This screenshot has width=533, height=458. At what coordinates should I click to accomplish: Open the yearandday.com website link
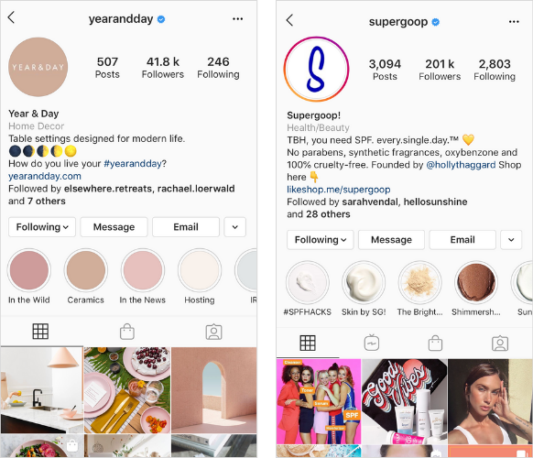pyautogui.click(x=45, y=176)
